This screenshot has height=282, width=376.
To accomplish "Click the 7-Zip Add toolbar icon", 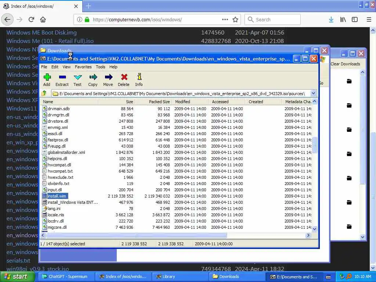I will click(x=47, y=77).
